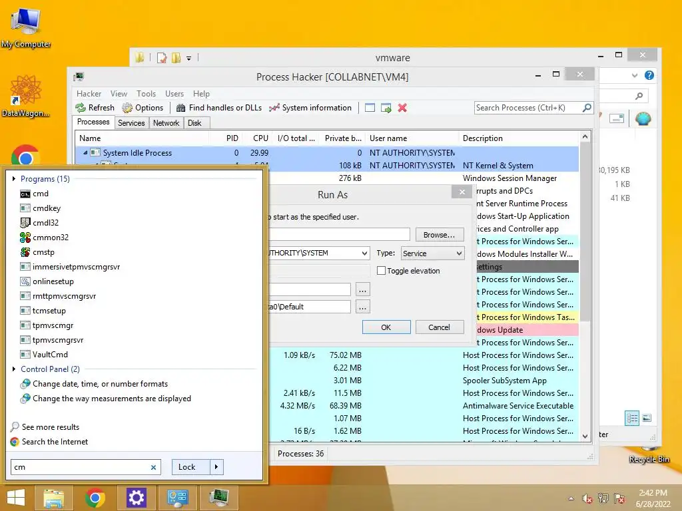Screen dimensions: 682x511
Task: Click Cancel in Run As dialog
Action: tap(440, 327)
